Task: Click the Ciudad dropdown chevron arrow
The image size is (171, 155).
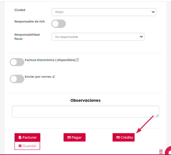Action: point(153,12)
